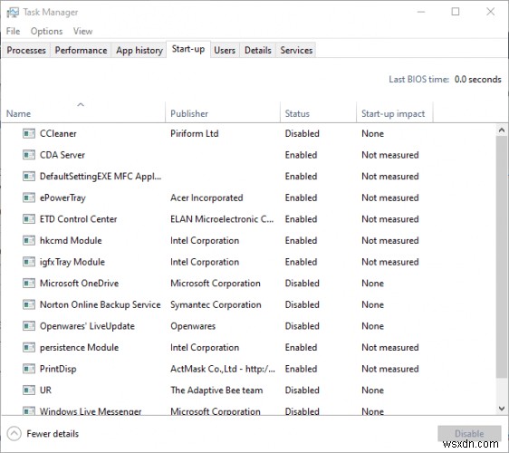Click the Openwares' LiveUpdate icon
The image size is (509, 453).
pyautogui.click(x=29, y=326)
